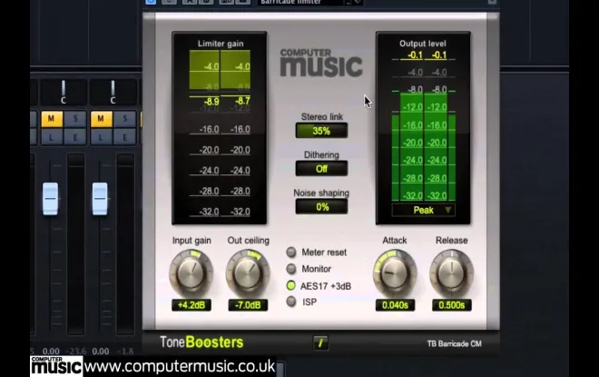599x377 pixels.
Task: Click the -8.9 limiter gain readout
Action: pyautogui.click(x=211, y=102)
